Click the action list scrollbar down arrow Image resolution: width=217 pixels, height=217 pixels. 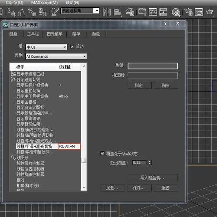pyautogui.click(x=84, y=188)
